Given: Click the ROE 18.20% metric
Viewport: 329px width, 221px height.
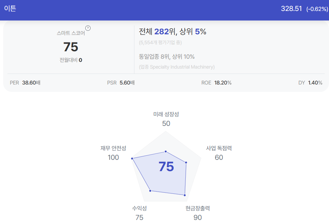Looking at the screenshot, I should (x=216, y=83).
